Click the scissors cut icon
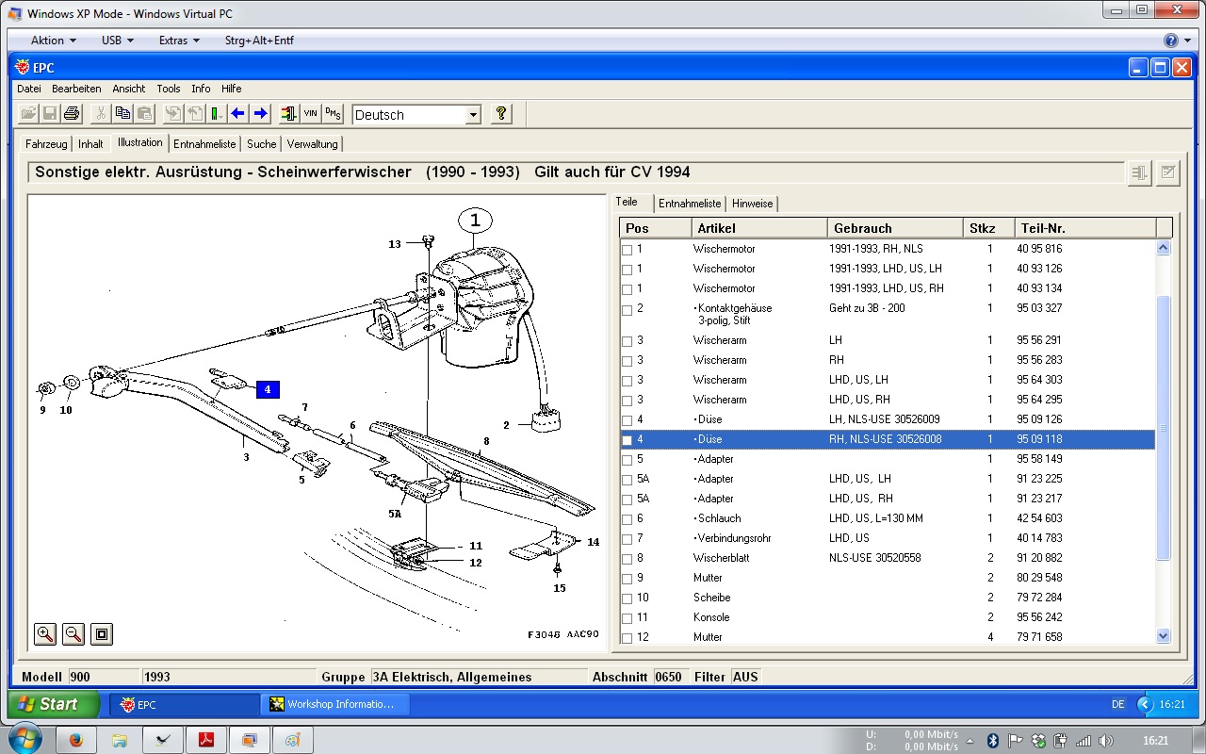The width and height of the screenshot is (1206, 754). tap(101, 114)
